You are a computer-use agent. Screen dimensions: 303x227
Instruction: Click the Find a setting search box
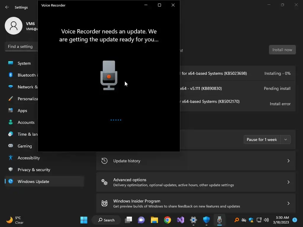(x=21, y=46)
